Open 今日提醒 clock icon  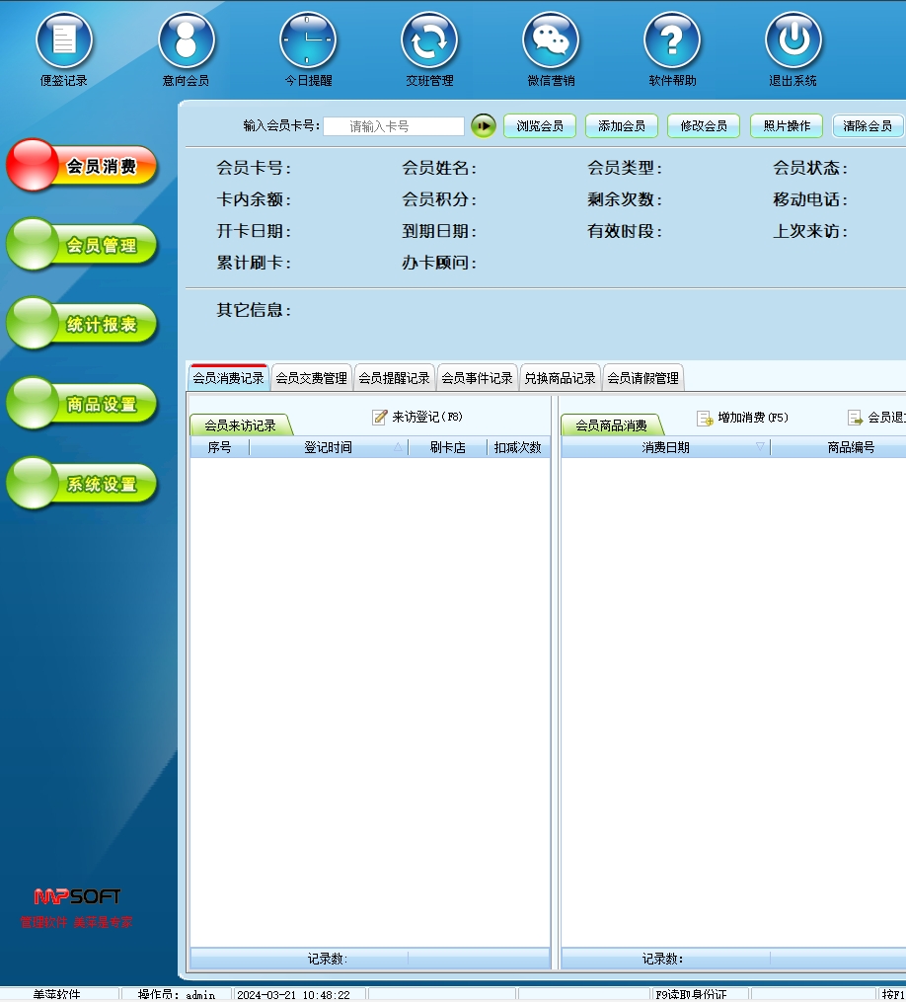pos(308,40)
